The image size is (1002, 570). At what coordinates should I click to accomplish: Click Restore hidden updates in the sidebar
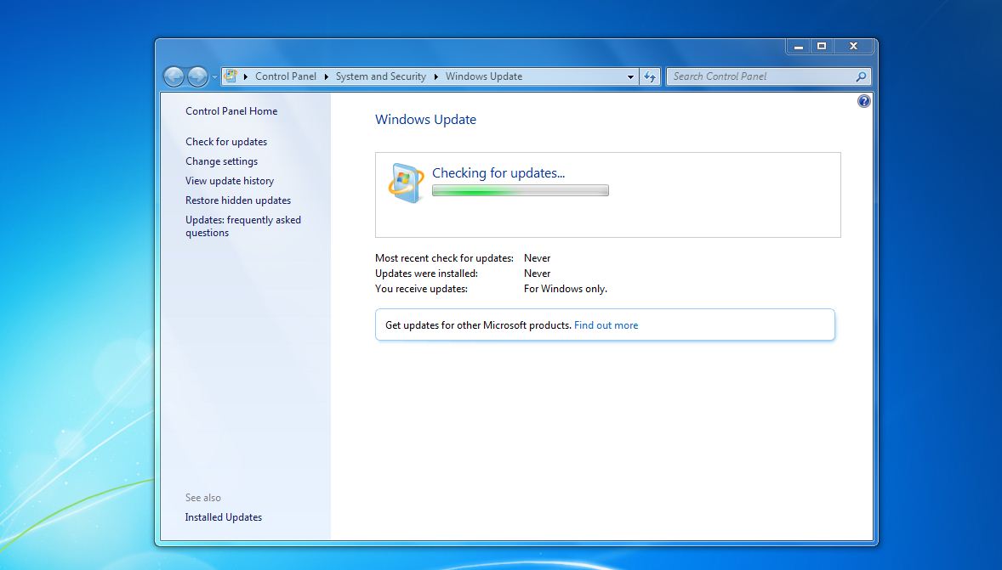point(238,200)
